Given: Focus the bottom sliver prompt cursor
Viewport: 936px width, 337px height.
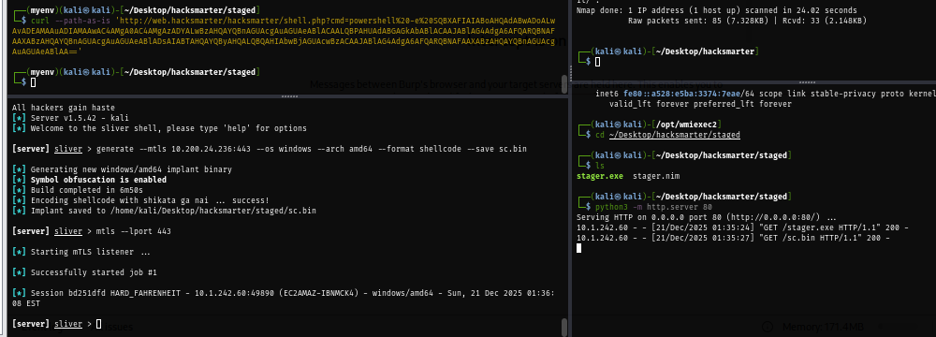Looking at the screenshot, I should coord(99,324).
